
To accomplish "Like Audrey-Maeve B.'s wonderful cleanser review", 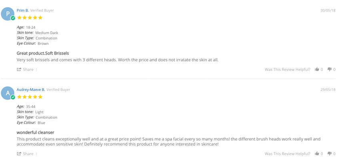I will (317, 154).
